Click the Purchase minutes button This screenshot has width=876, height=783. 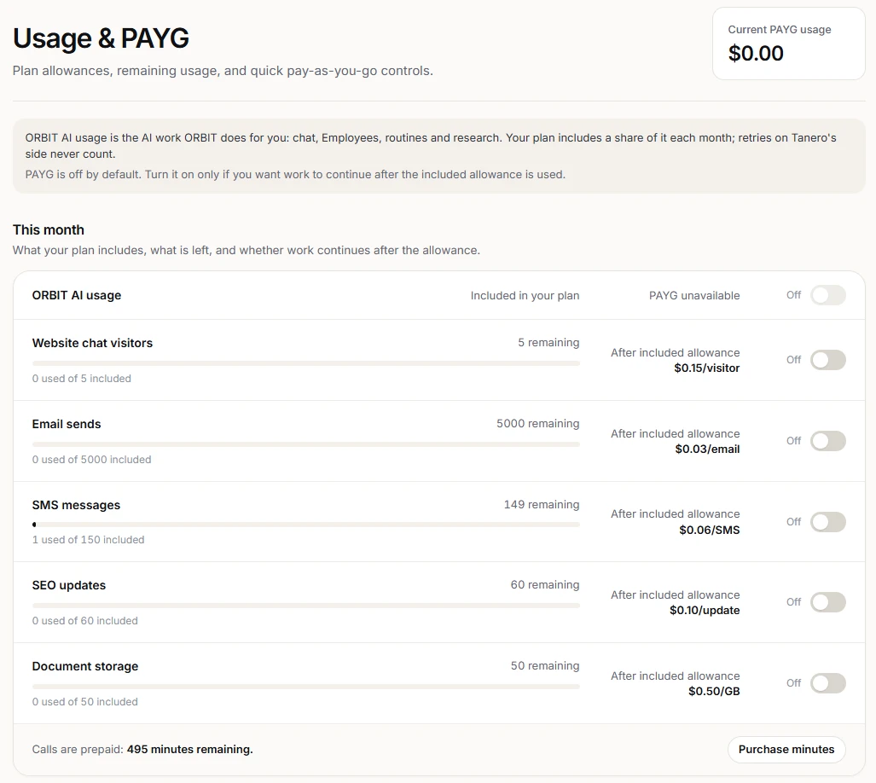(786, 750)
